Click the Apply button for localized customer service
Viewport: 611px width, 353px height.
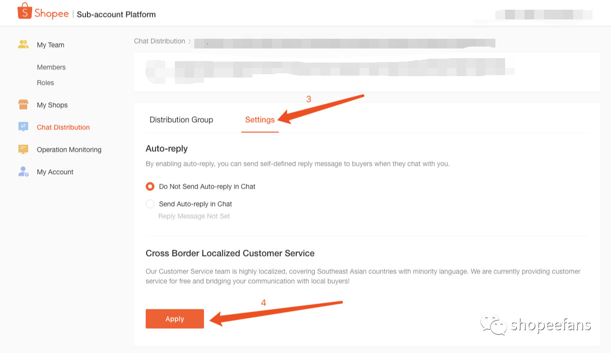pos(174,319)
